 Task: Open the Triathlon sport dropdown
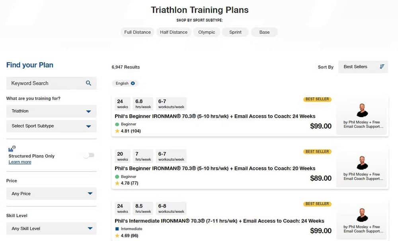pyautogui.click(x=51, y=111)
